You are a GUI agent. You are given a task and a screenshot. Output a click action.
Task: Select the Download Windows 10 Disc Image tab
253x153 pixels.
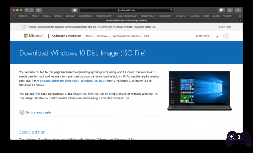[x=126, y=21]
